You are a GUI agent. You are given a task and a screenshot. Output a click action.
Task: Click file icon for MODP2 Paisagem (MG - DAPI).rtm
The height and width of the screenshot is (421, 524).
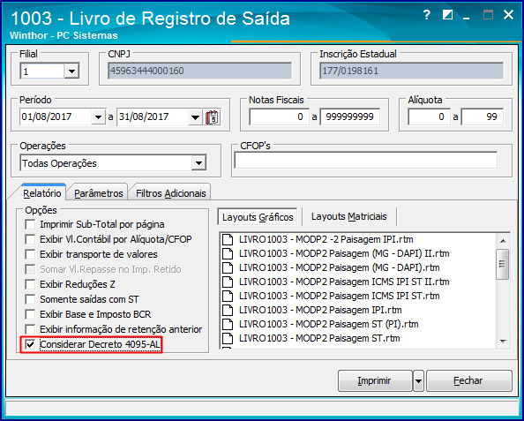pos(228,267)
